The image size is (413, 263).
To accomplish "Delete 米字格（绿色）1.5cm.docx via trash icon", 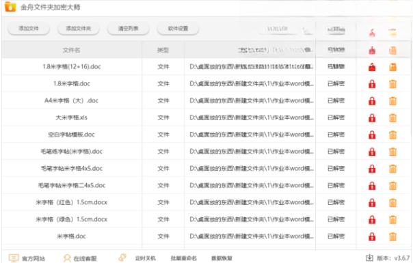I will [x=392, y=219].
